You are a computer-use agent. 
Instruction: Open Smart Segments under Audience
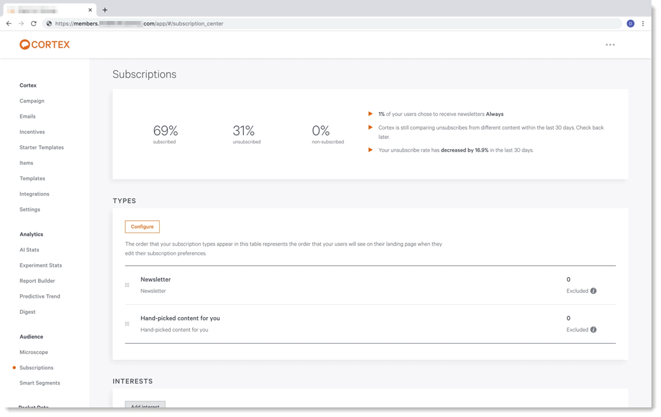pos(39,383)
